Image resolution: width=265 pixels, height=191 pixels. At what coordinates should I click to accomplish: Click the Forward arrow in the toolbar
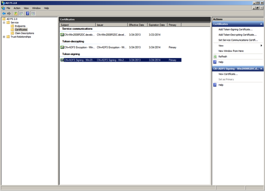[x=9, y=14]
